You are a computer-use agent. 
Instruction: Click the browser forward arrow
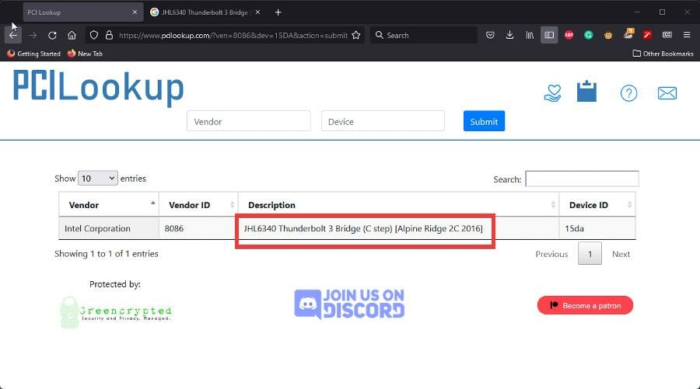[x=33, y=35]
